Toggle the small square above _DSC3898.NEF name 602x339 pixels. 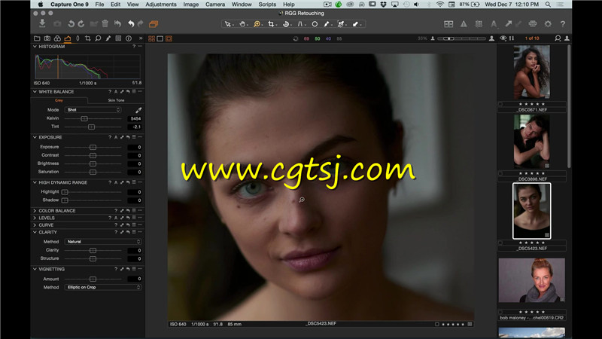pyautogui.click(x=500, y=173)
